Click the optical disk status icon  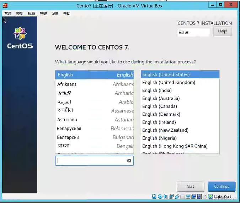tap(160, 196)
